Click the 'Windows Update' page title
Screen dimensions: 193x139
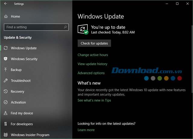(x=101, y=16)
